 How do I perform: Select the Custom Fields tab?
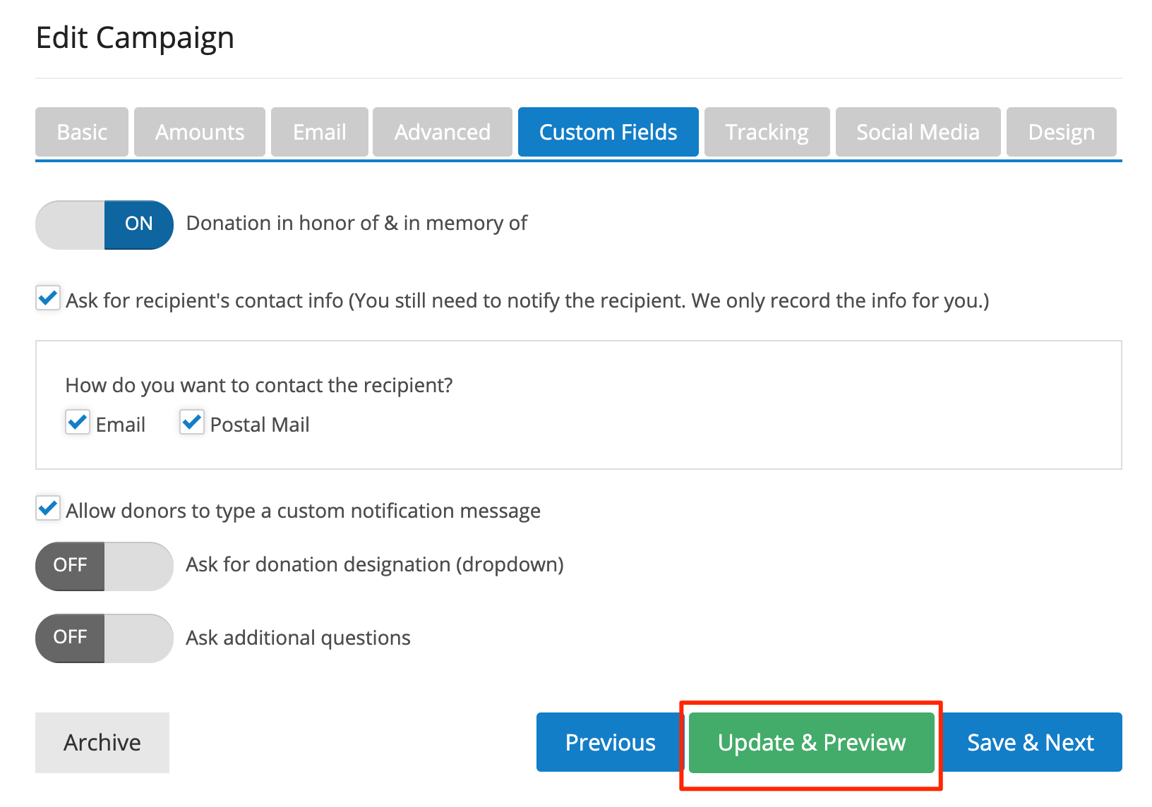point(608,132)
